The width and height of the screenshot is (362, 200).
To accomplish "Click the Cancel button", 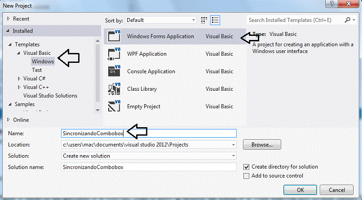I will click(x=337, y=190).
